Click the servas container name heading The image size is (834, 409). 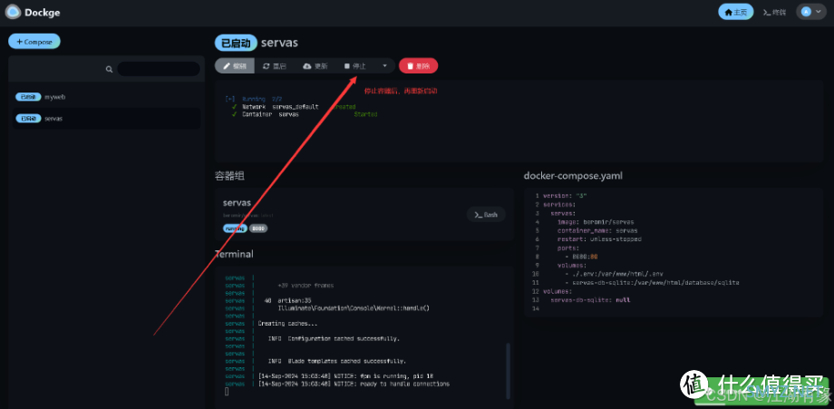[x=237, y=202]
